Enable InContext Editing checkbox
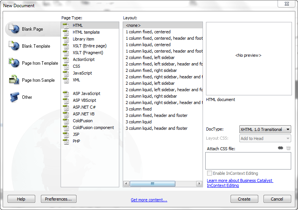This screenshot has height=210, width=298. (209, 173)
